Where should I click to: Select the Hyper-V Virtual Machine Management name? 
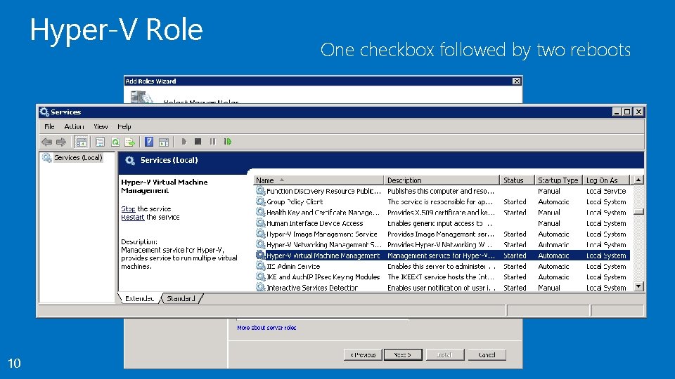click(x=323, y=255)
